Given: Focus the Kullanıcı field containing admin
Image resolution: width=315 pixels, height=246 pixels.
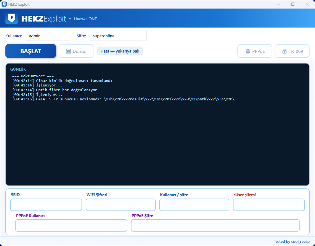Looking at the screenshot, I should click(x=48, y=36).
